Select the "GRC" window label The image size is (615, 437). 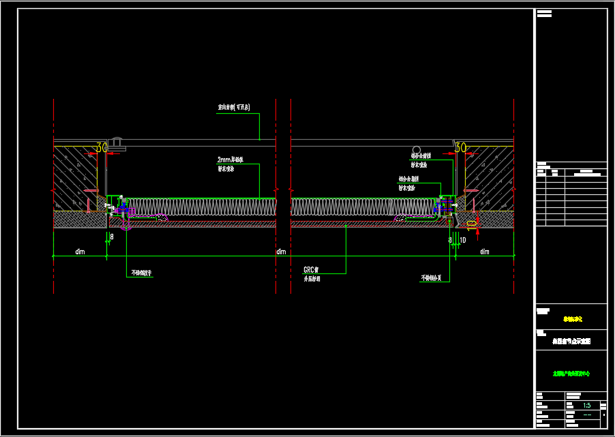[312, 270]
